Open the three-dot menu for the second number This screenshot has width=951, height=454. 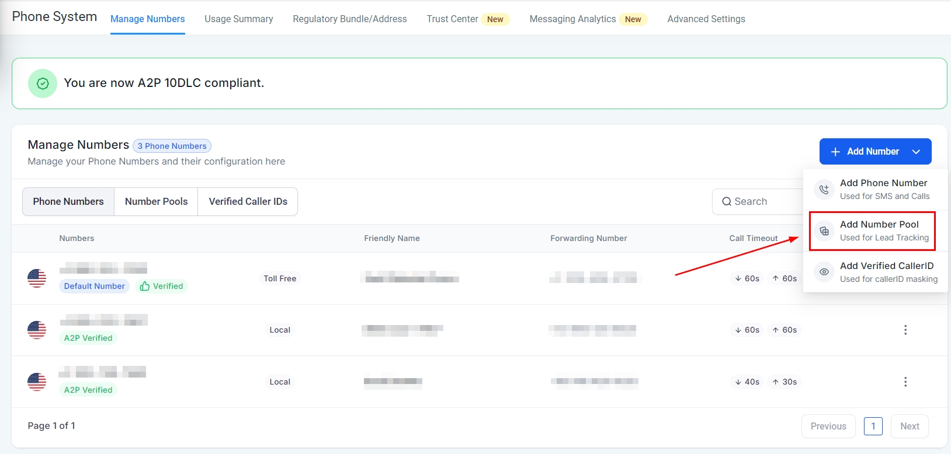[x=905, y=330]
